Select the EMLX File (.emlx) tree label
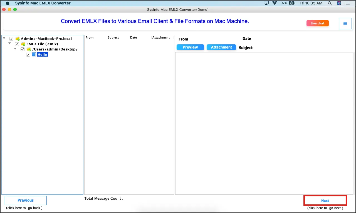Screen dimensions: 356x213 [42, 44]
